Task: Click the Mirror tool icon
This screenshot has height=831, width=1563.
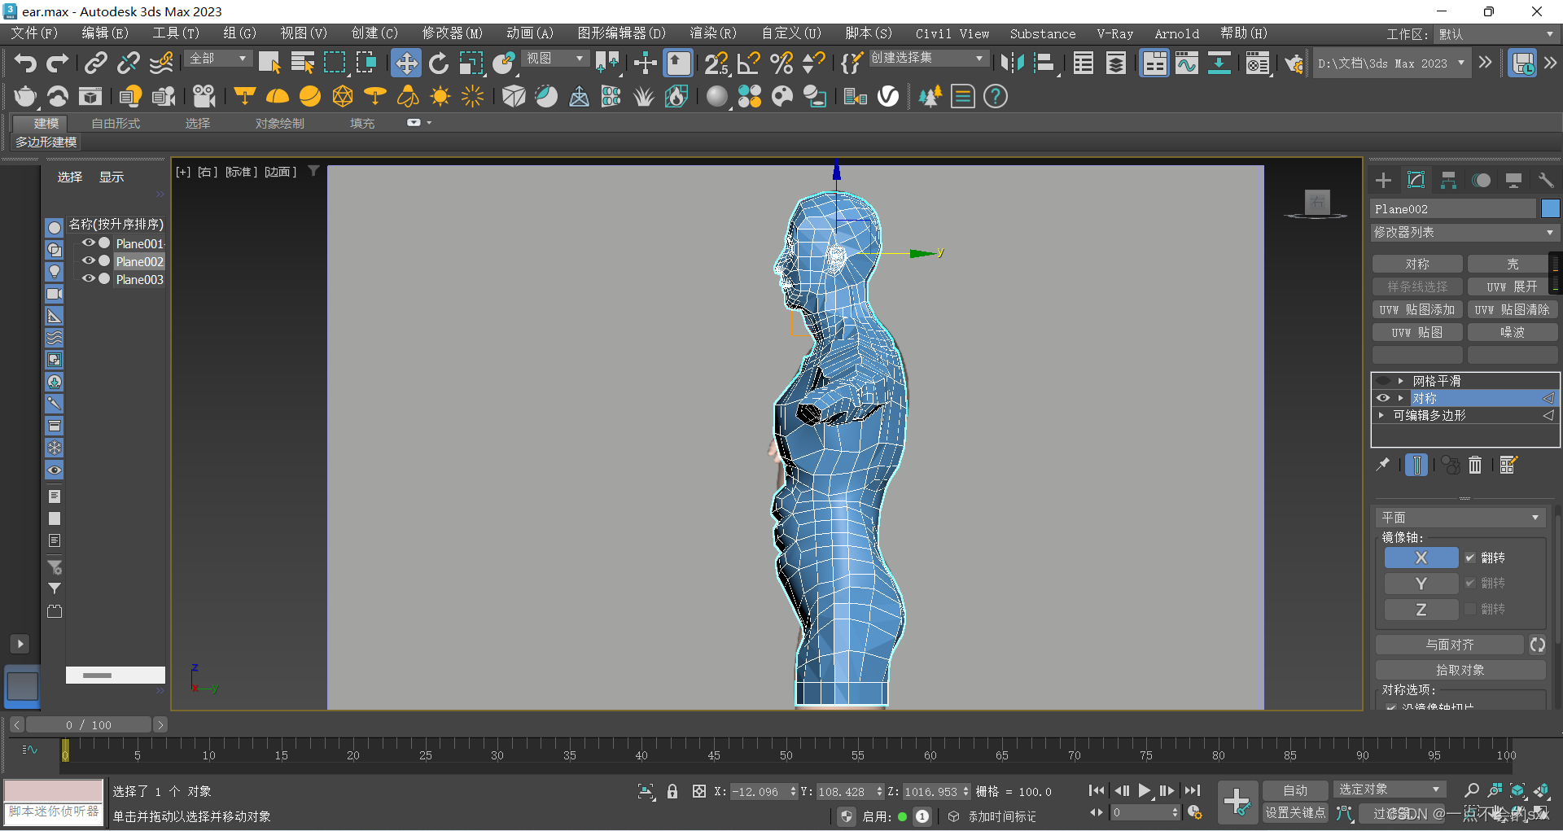Action: (1012, 63)
